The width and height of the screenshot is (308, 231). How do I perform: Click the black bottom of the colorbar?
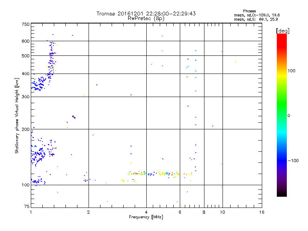(282, 194)
